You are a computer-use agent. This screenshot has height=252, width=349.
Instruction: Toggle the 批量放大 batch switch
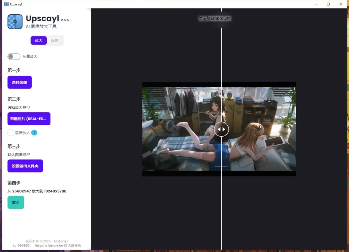(14, 57)
